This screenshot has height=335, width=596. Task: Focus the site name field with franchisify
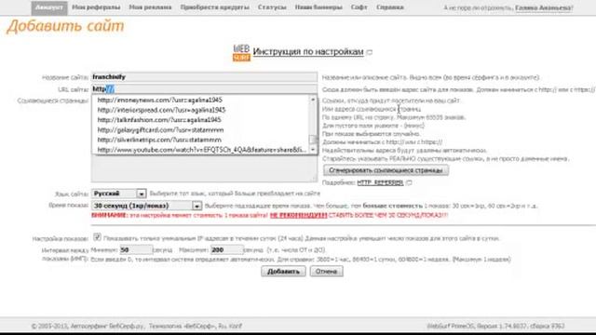point(204,77)
